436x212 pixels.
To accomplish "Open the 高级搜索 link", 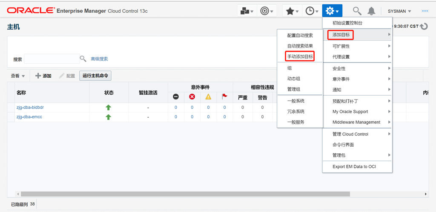I will click(x=99, y=59).
